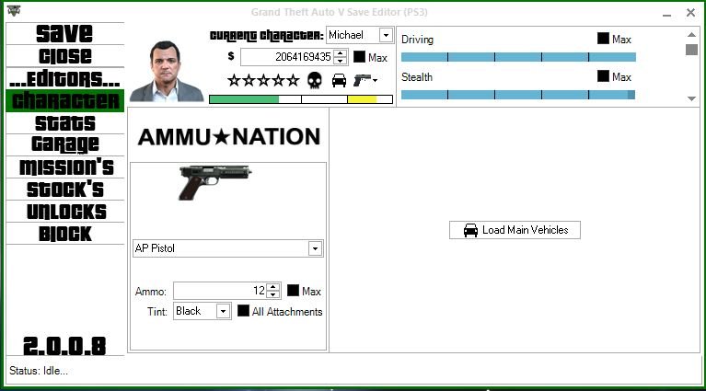Click the Ammo amount input field

click(220, 291)
